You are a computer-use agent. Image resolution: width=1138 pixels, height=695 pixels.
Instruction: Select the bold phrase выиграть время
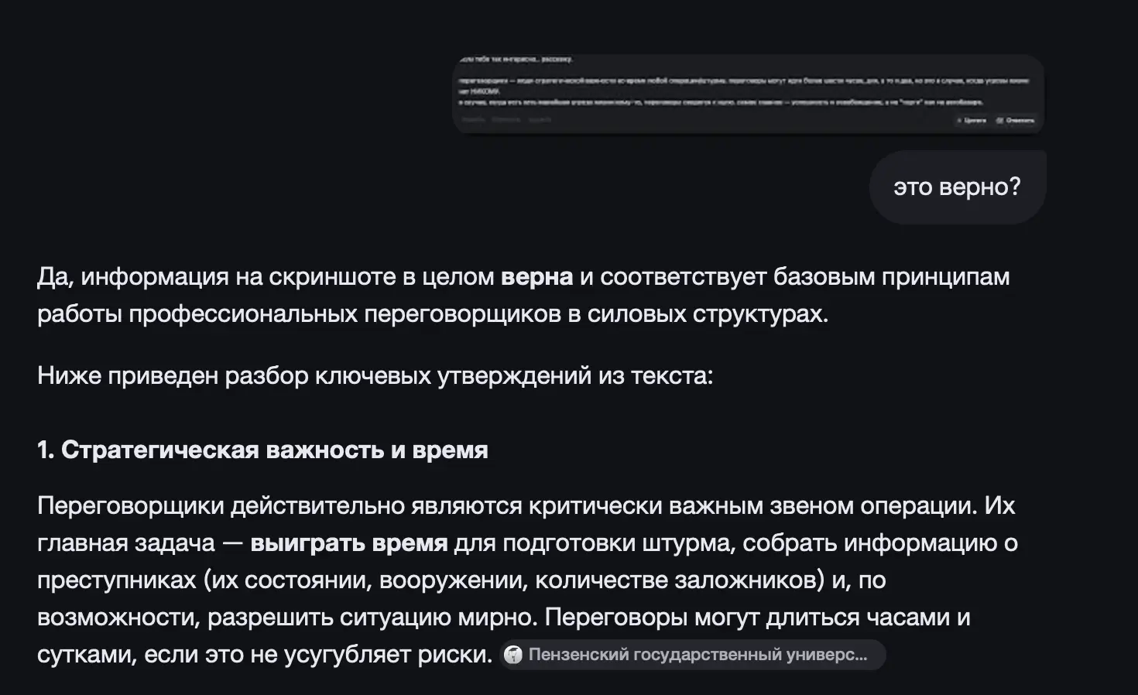[348, 542]
